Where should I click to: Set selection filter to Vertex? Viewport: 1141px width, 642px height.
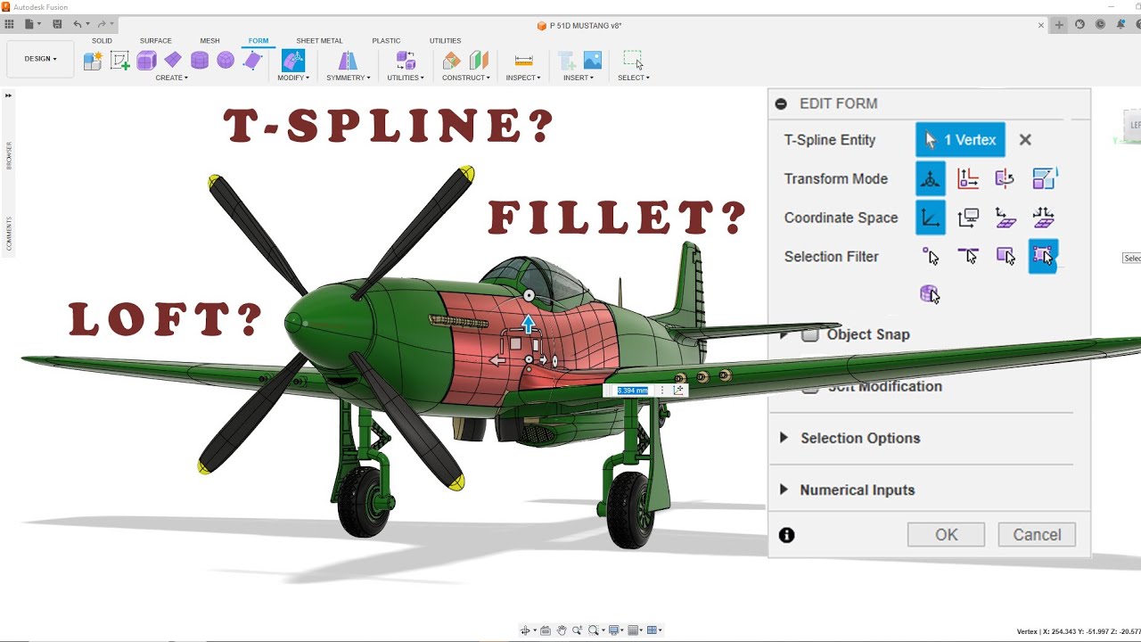click(931, 257)
